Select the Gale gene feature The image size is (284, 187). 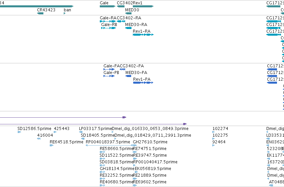[107, 6]
